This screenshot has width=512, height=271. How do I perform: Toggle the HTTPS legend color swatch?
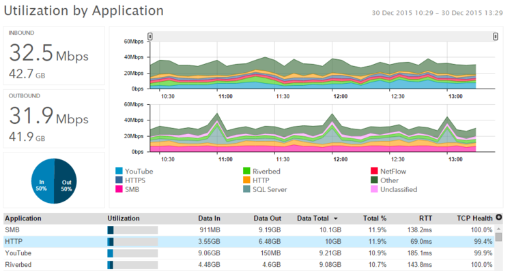pos(119,180)
